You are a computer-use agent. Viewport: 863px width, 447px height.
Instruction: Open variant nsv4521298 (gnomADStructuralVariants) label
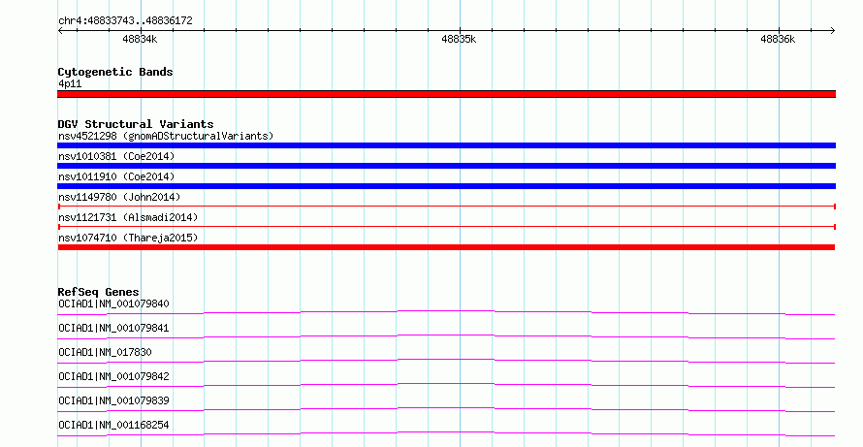(166, 136)
